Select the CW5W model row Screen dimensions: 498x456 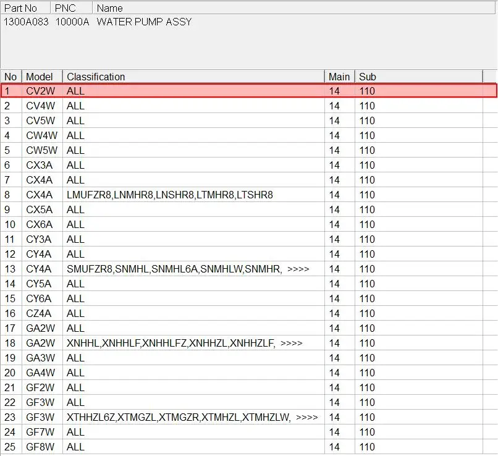pos(248,150)
